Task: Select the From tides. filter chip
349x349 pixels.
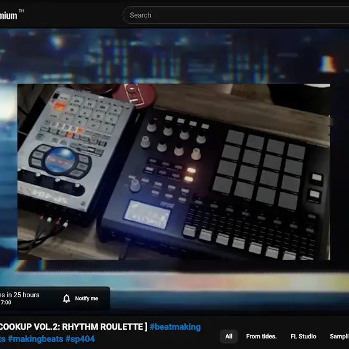Action: point(261,337)
